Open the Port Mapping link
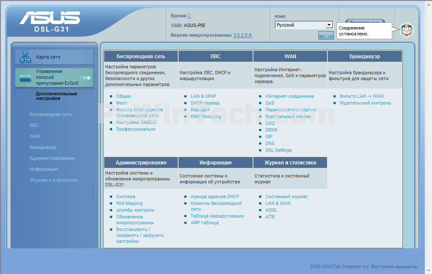Image resolution: width=432 pixels, height=274 pixels. point(129,203)
